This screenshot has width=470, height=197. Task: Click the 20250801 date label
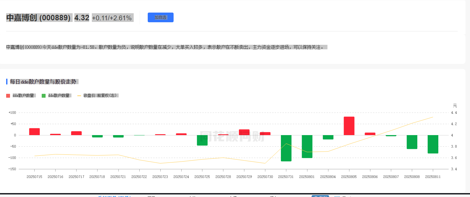307,177
